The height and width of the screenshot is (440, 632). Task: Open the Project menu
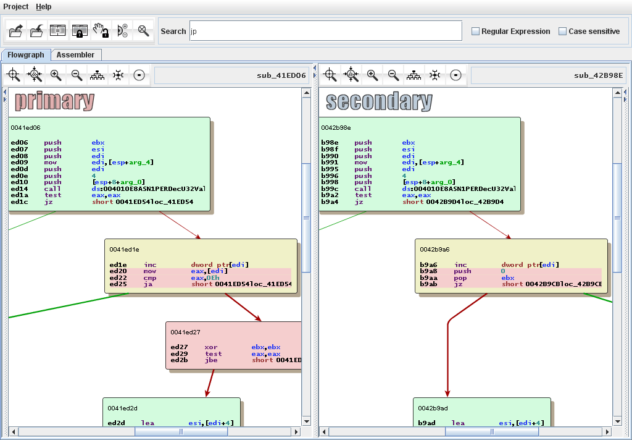(x=15, y=7)
